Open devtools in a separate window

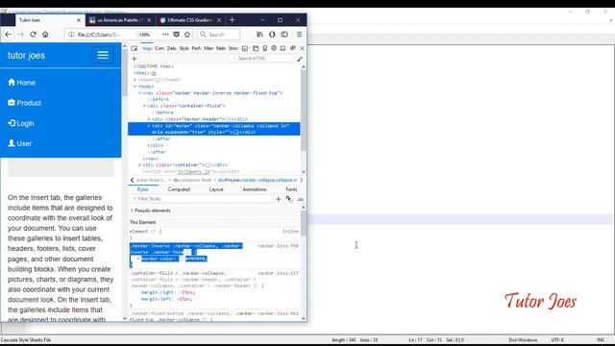[292, 48]
